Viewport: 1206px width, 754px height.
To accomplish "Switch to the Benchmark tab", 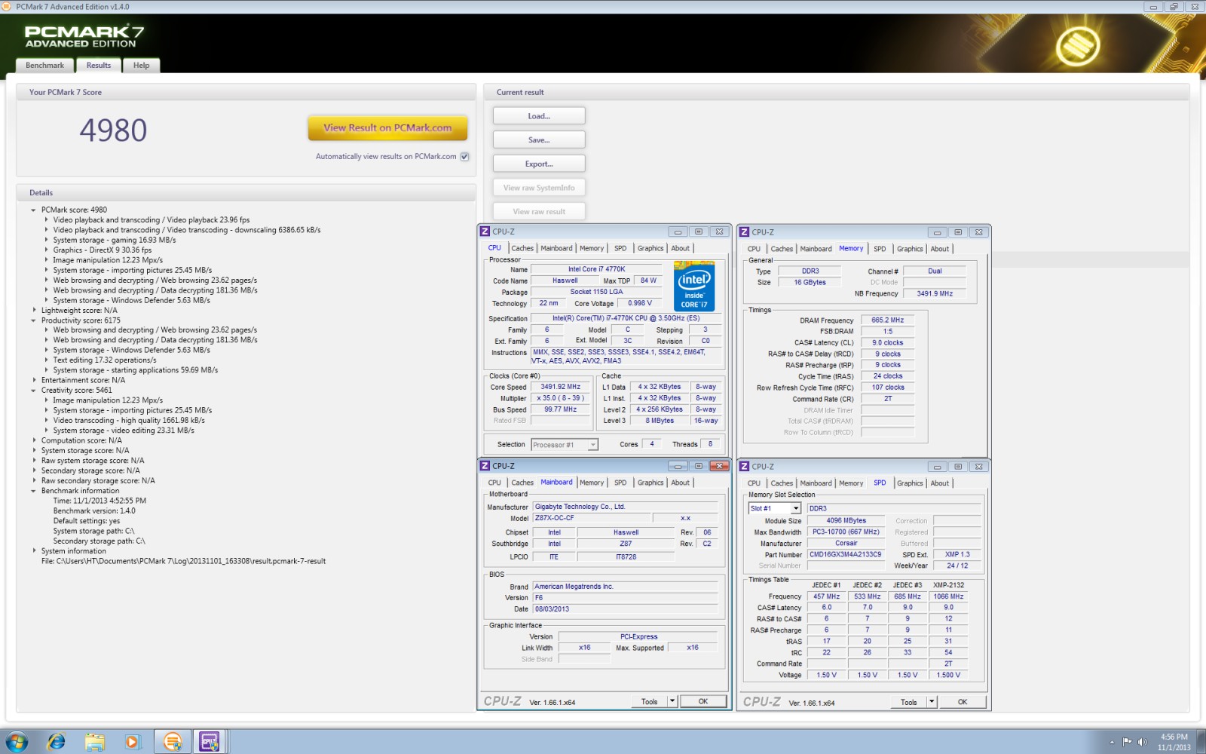I will (45, 66).
